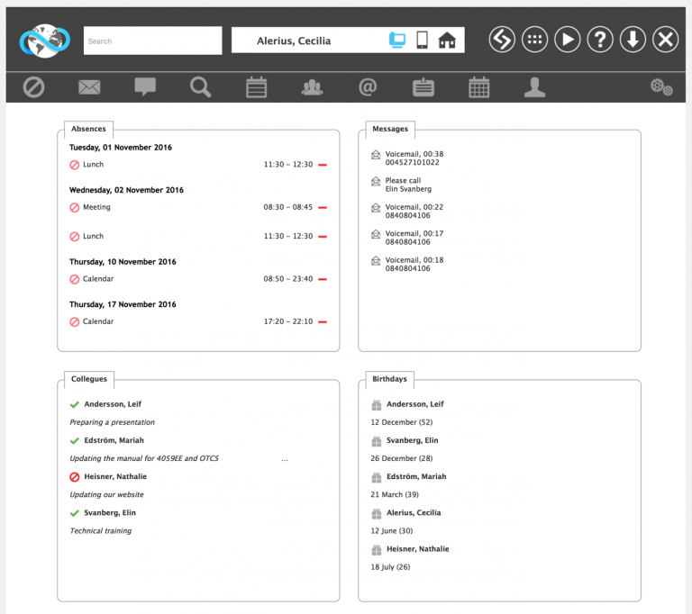Open Voicemail 00:22 message
692x614 pixels.
pos(414,211)
